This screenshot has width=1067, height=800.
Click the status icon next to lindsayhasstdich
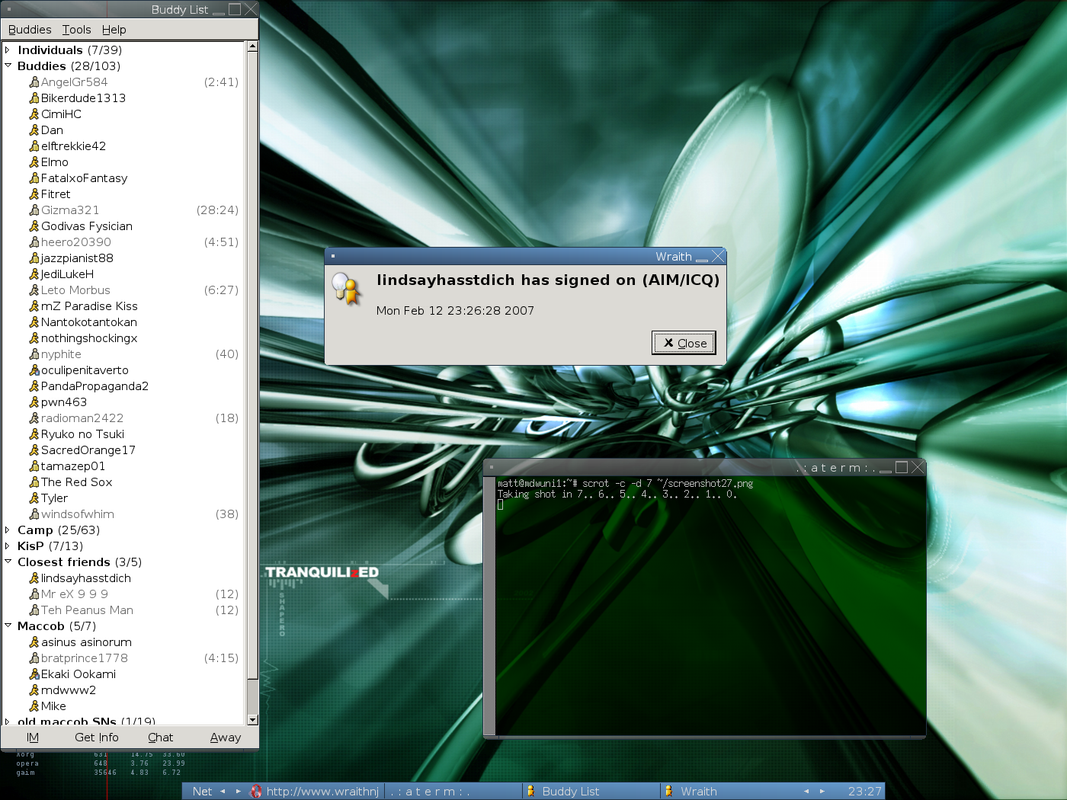point(34,578)
